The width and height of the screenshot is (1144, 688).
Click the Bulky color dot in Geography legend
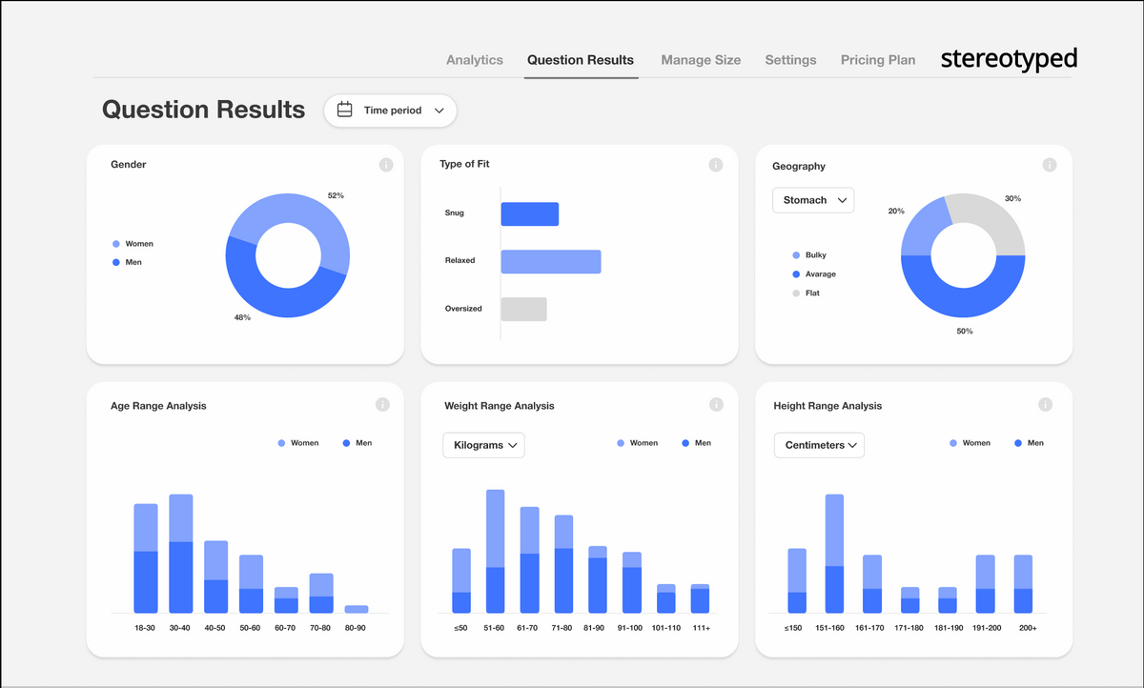796,255
